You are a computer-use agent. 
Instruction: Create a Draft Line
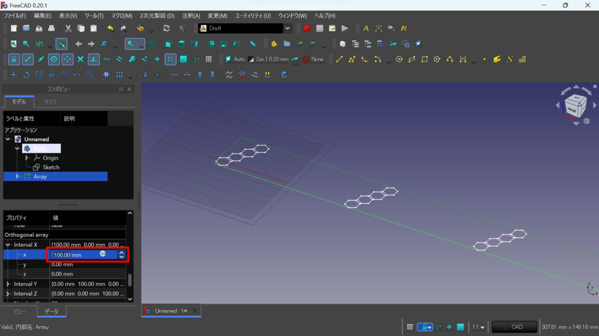(339, 59)
